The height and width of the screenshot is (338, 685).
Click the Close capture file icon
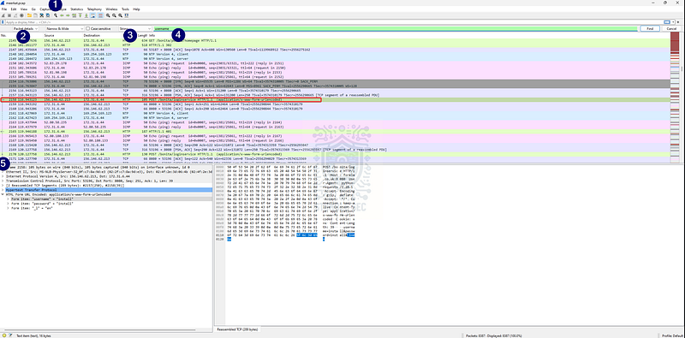click(x=41, y=15)
